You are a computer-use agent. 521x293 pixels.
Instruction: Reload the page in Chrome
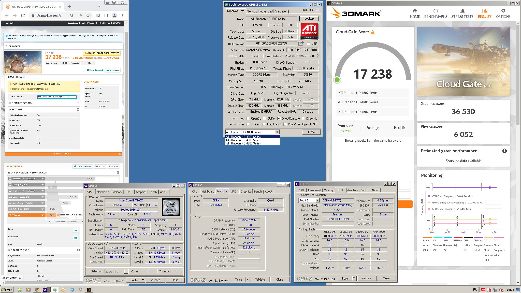click(23, 16)
